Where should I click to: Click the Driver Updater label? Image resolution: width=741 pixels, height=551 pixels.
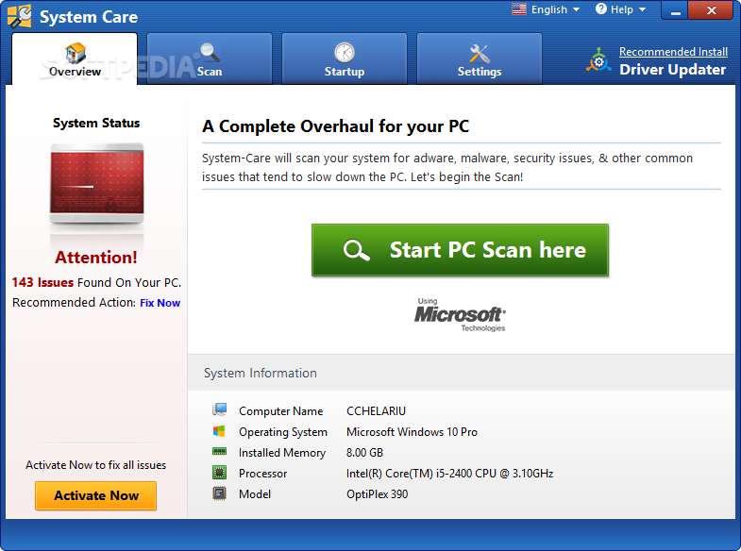pos(672,70)
